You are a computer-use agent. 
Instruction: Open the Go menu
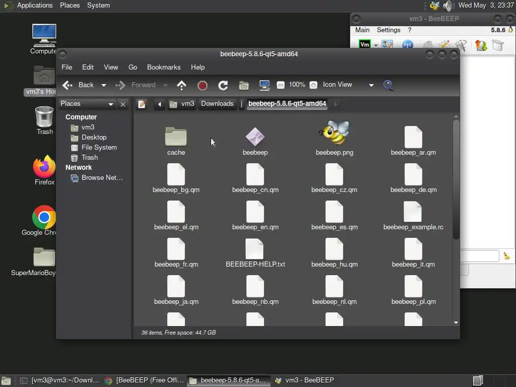[x=133, y=67]
